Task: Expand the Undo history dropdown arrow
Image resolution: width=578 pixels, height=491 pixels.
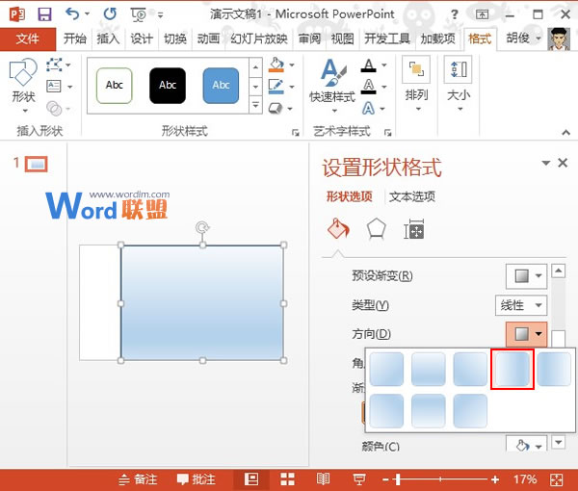Action: tap(88, 14)
